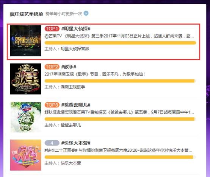Open the 歌手 show poster thumbnail
This screenshot has width=210, height=177.
[x=26, y=79]
